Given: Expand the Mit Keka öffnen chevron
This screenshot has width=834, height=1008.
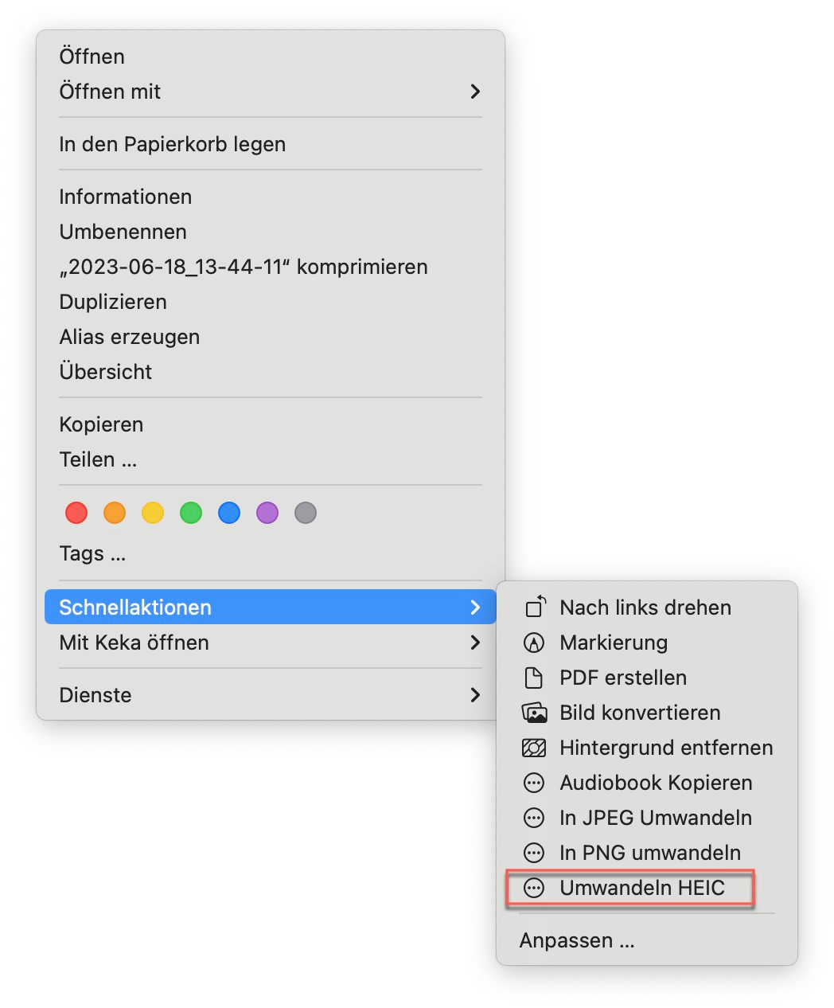Looking at the screenshot, I should [x=475, y=643].
